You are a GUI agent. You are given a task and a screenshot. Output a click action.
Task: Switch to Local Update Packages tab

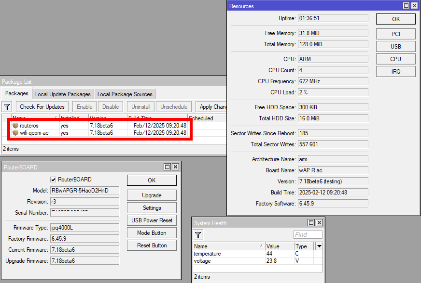tap(63, 94)
